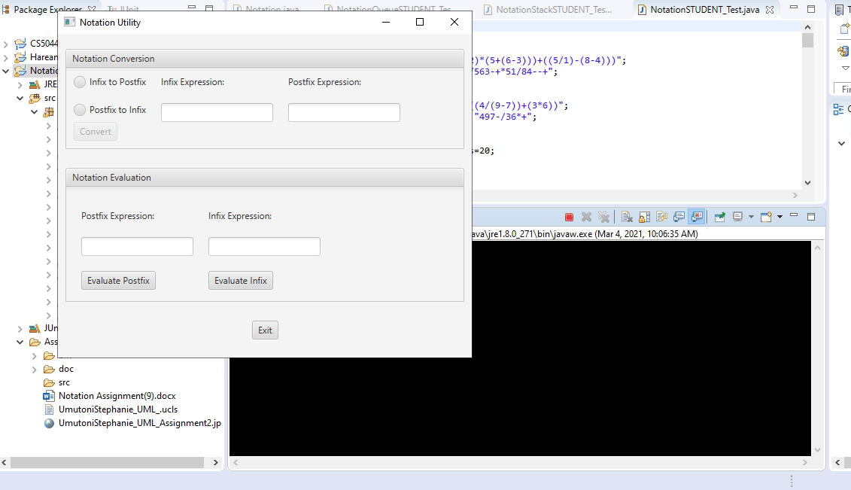Viewport: 851px width, 490px height.
Task: Click the Open Console icon
Action: (766, 217)
